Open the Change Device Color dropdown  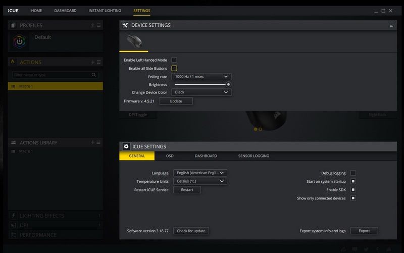click(x=201, y=92)
